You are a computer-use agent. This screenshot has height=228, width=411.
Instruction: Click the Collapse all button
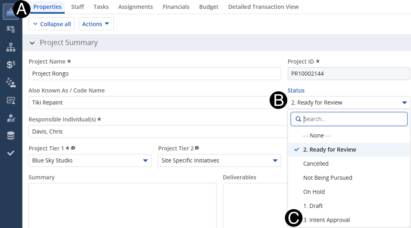(51, 24)
